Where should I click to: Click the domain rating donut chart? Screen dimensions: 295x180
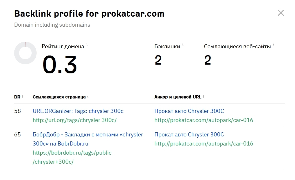[x=25, y=53]
